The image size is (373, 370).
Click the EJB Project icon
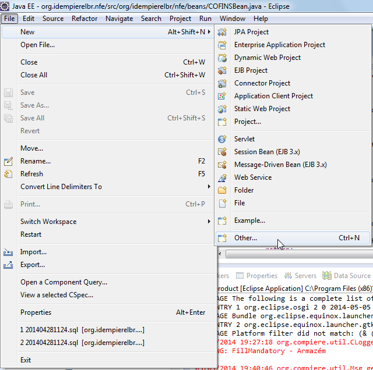coord(222,70)
